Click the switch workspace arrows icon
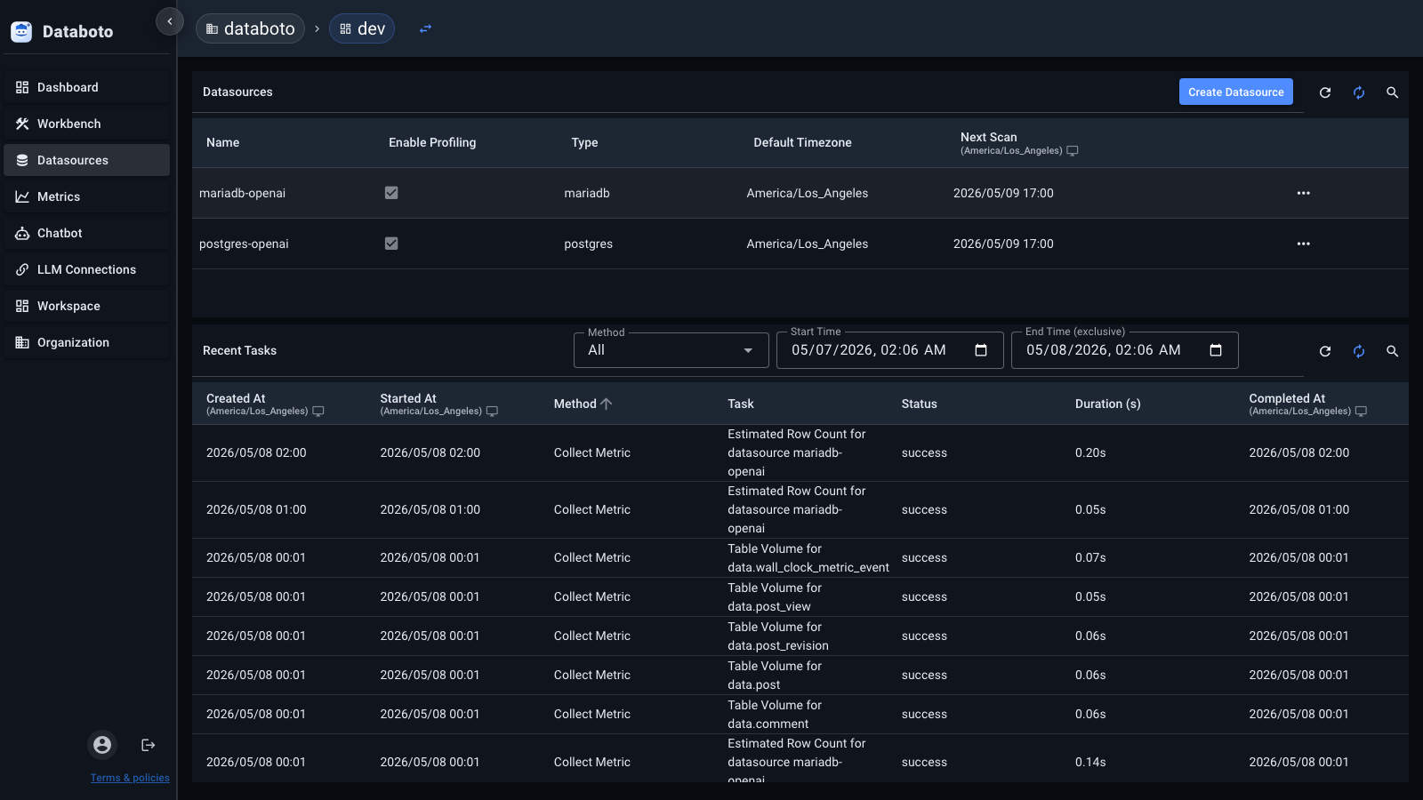This screenshot has width=1423, height=800. pyautogui.click(x=425, y=28)
